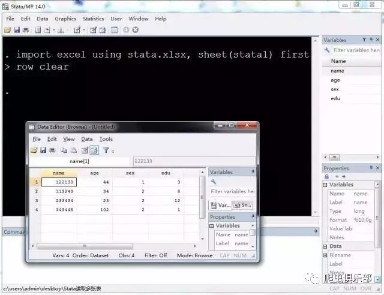Click the Graph window icon in main toolbar
The height and width of the screenshot is (295, 384).
pos(61,30)
